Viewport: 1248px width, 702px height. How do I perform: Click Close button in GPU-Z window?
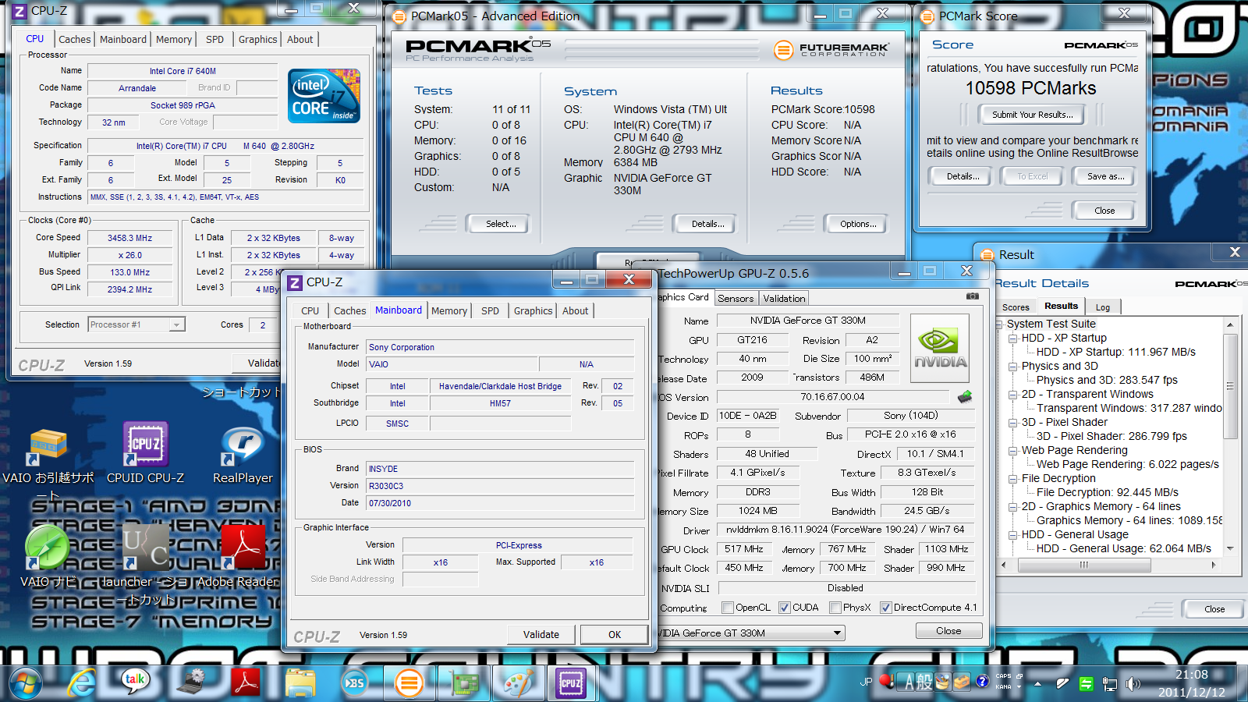coord(948,631)
